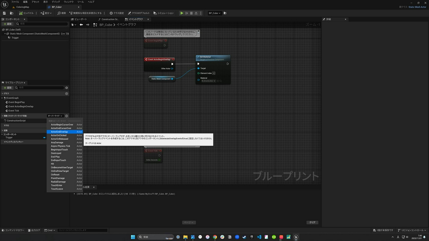Toggle 無関係な項目を非表示にする
This screenshot has width=429, height=241.
(86, 13)
